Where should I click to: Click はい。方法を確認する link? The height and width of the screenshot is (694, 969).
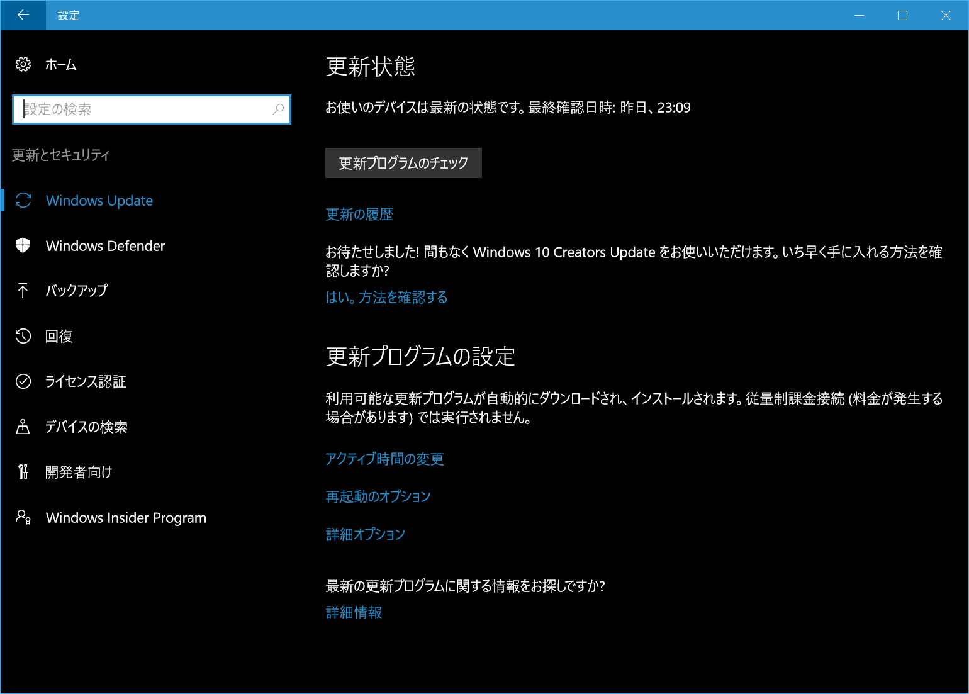386,297
